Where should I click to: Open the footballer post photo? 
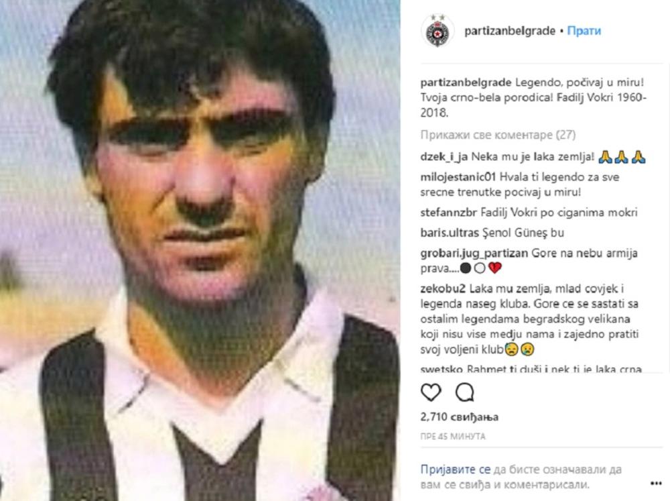coord(200,250)
